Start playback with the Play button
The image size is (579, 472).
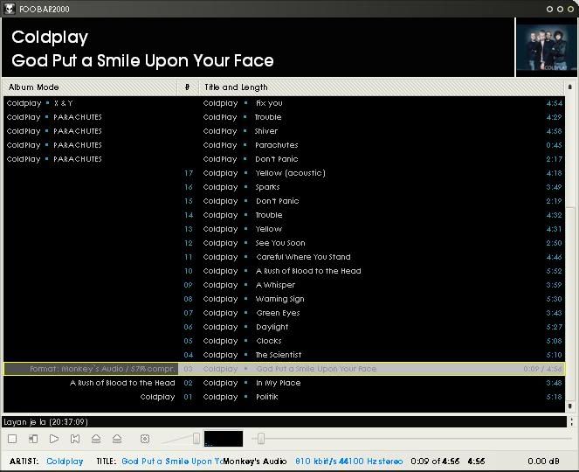[x=54, y=439]
